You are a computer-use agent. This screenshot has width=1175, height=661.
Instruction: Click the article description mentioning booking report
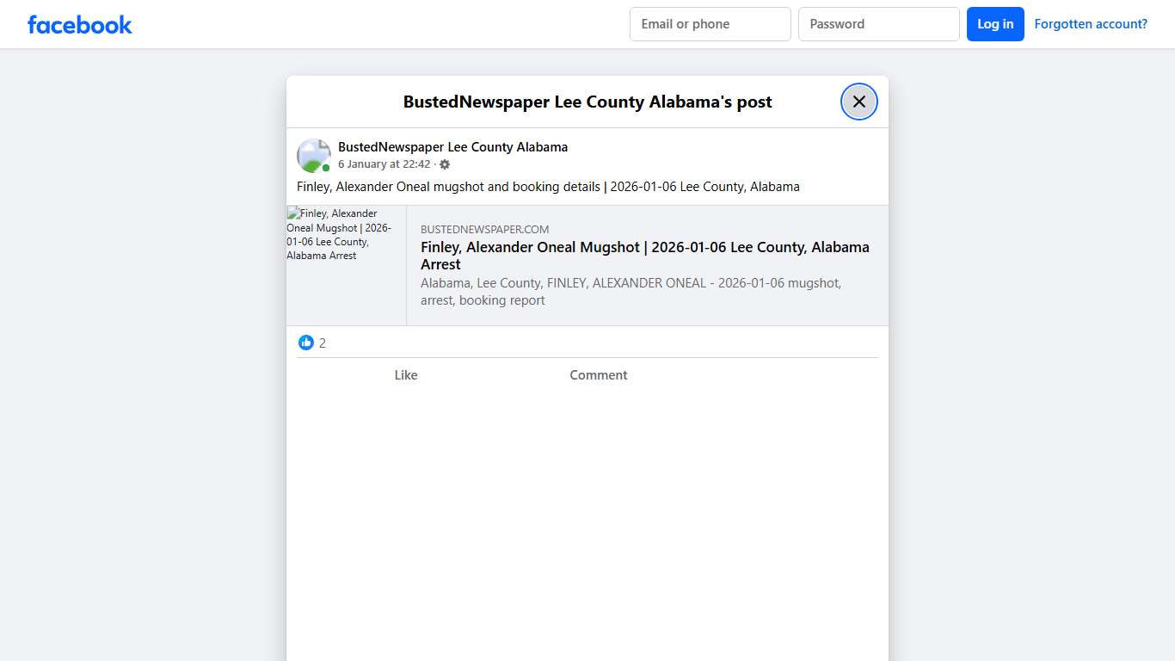click(631, 291)
